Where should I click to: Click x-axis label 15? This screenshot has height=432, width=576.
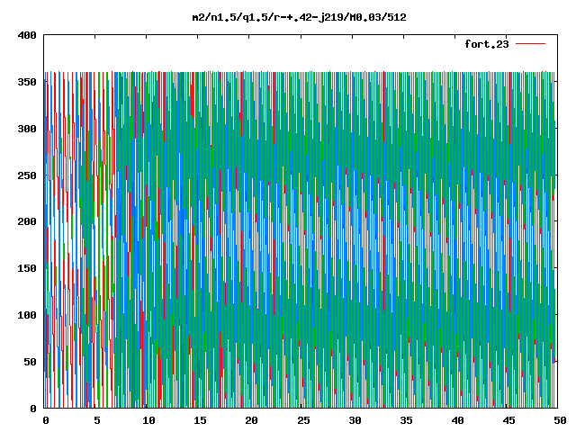coord(200,420)
